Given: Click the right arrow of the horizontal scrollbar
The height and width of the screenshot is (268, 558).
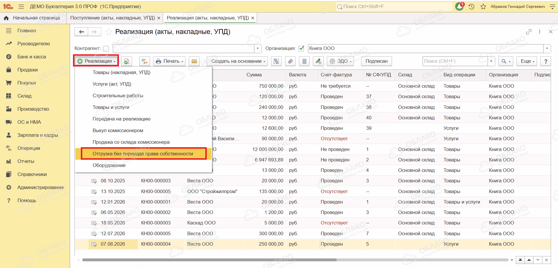Looking at the screenshot, I should [x=512, y=260].
